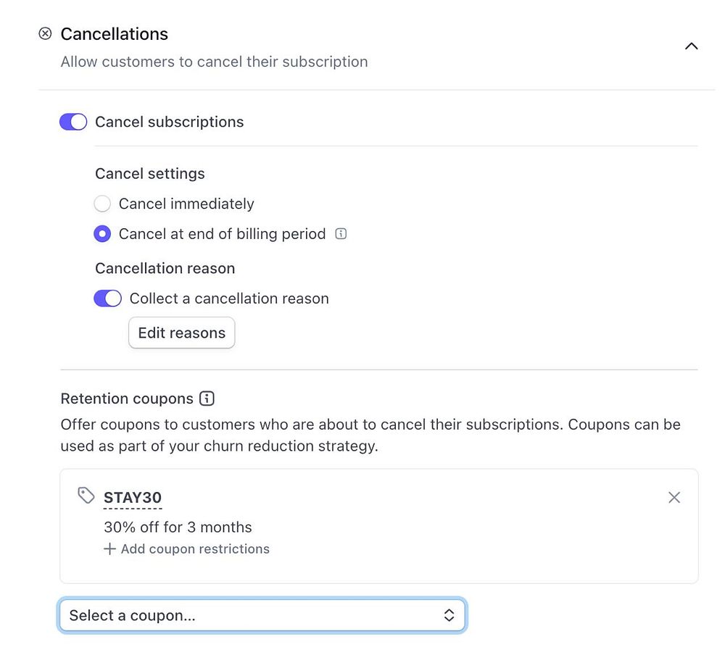Turn off the Cancel subscriptions toggle
The image size is (725, 647).
(x=73, y=122)
